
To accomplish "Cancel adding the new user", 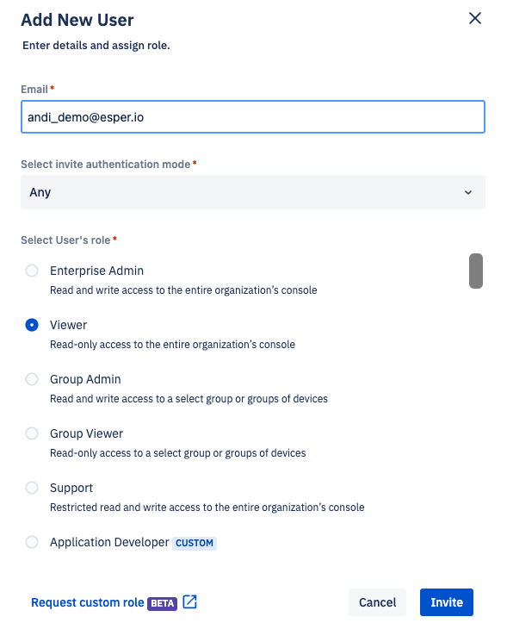I will [x=377, y=602].
